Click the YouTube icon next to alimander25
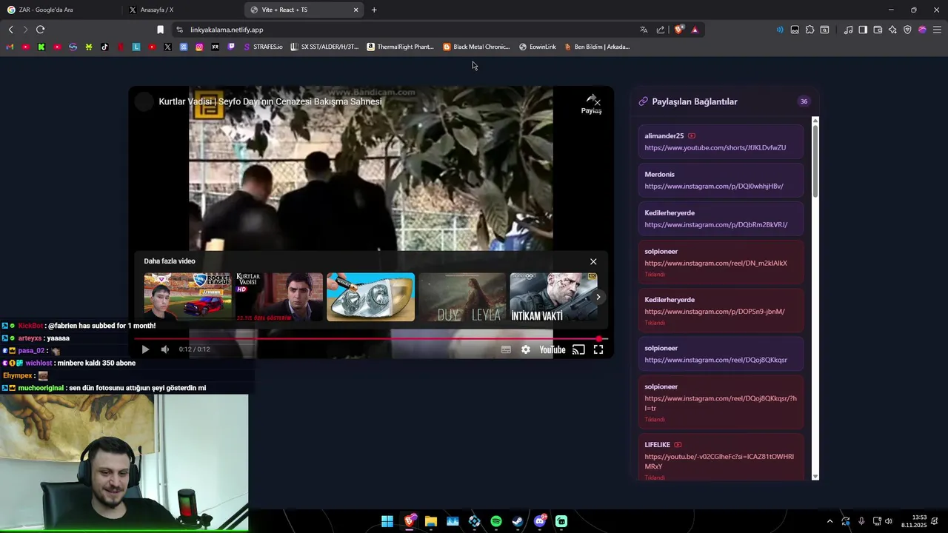 (692, 135)
